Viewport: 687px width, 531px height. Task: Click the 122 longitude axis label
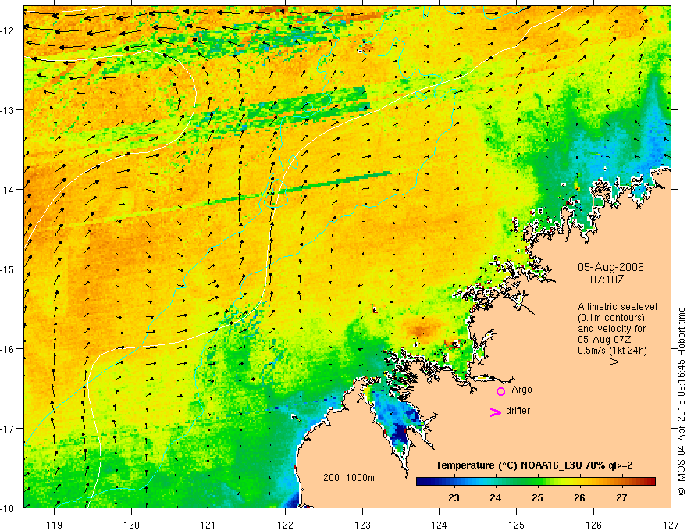click(x=285, y=525)
